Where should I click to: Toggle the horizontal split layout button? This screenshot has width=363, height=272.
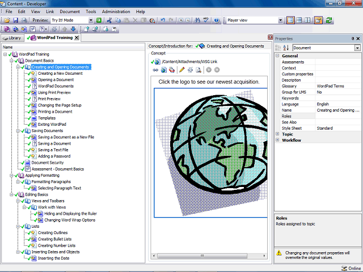(x=299, y=20)
